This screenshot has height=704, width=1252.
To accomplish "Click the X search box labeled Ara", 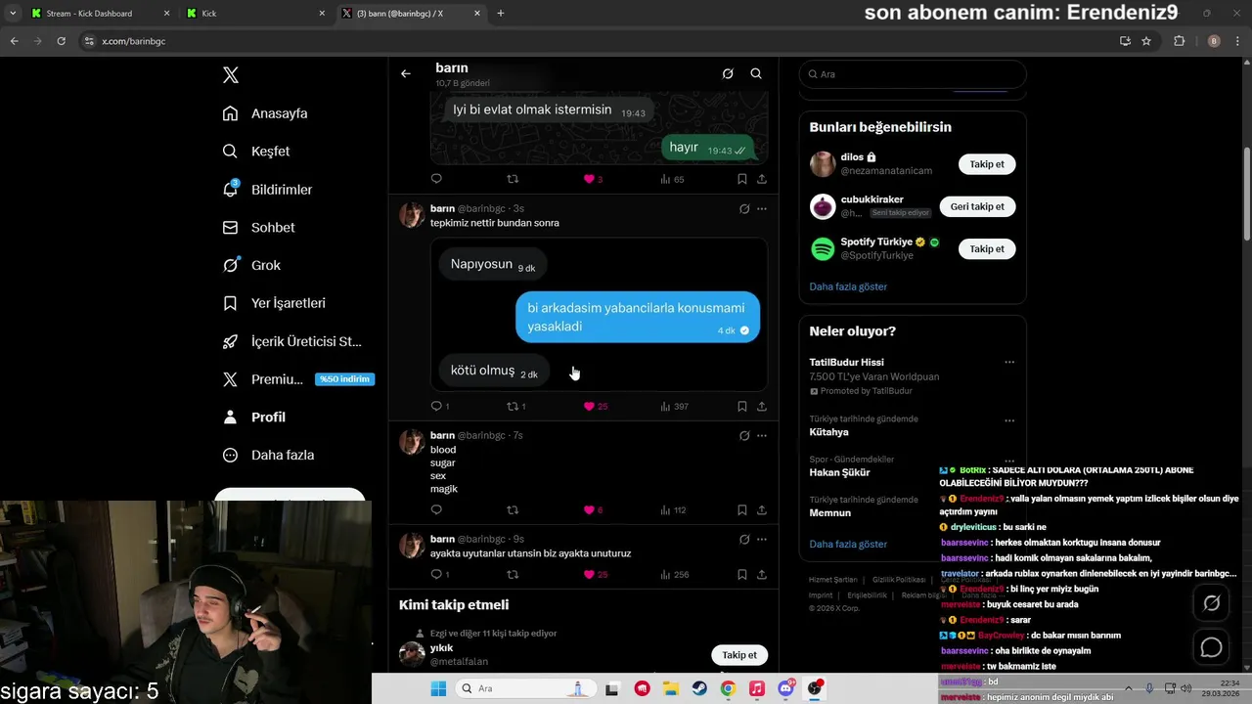I will click(x=913, y=73).
